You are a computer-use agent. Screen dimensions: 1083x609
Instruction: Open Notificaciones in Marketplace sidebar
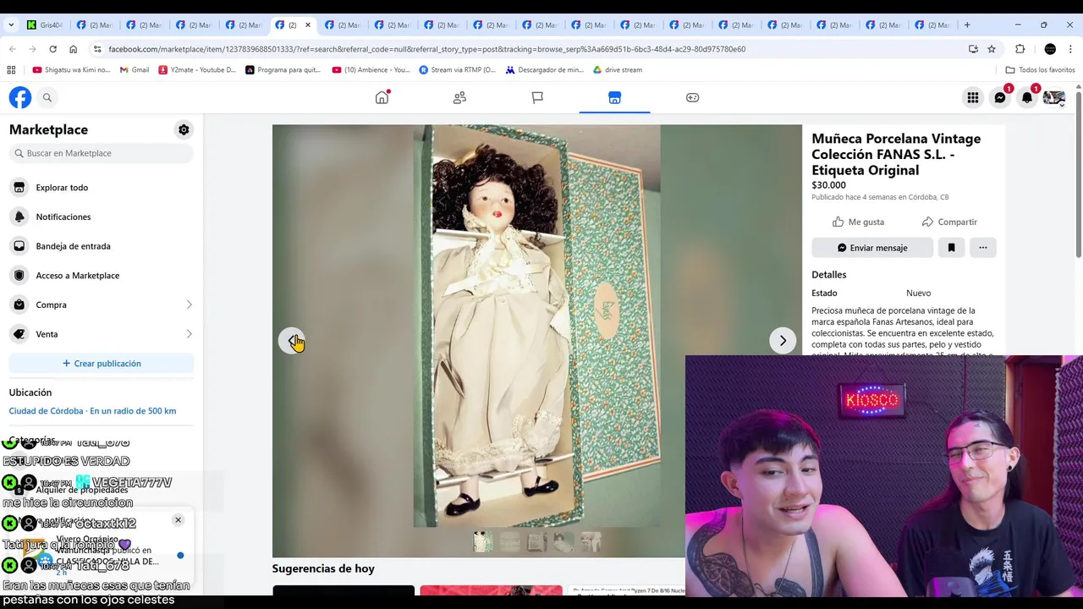pos(102,217)
